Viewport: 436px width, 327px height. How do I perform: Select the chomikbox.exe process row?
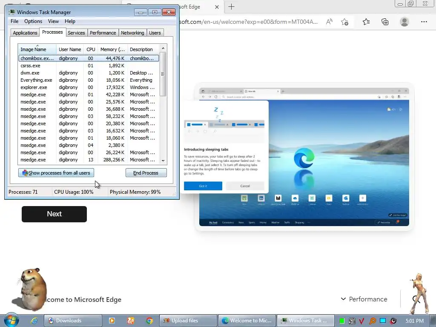[89, 58]
